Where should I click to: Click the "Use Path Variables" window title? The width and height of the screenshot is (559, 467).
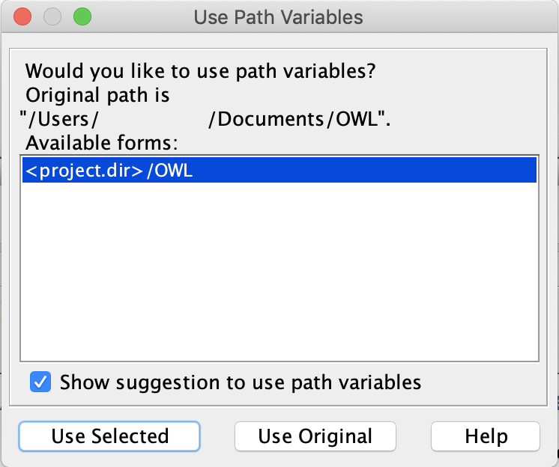278,16
